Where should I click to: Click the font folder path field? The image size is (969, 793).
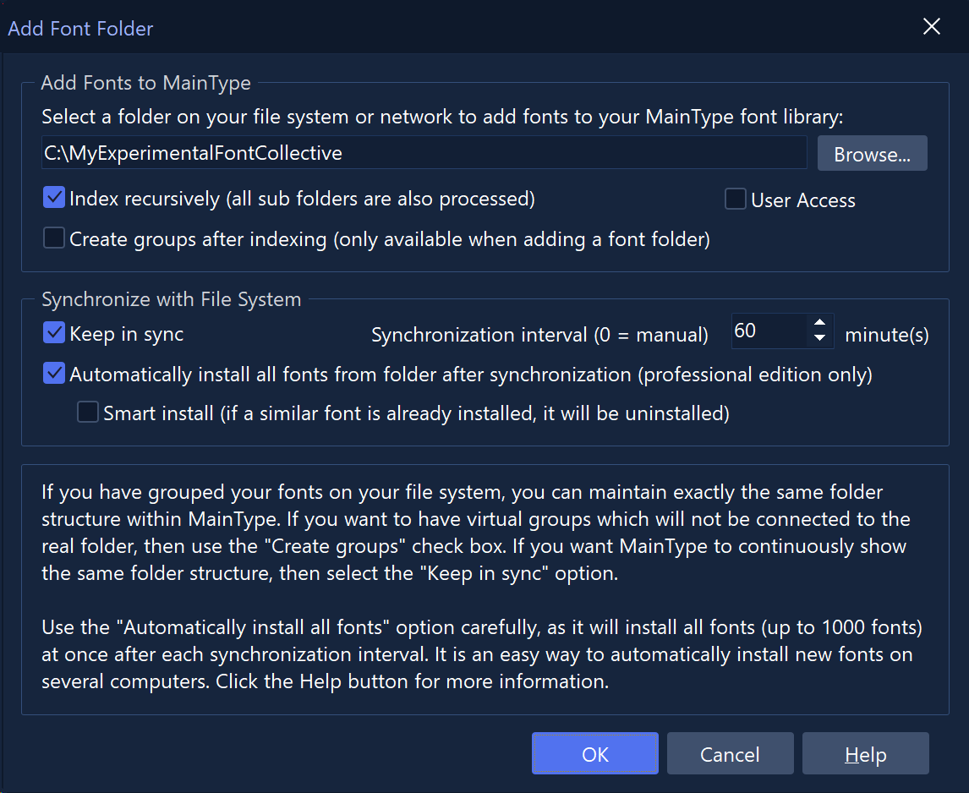424,153
